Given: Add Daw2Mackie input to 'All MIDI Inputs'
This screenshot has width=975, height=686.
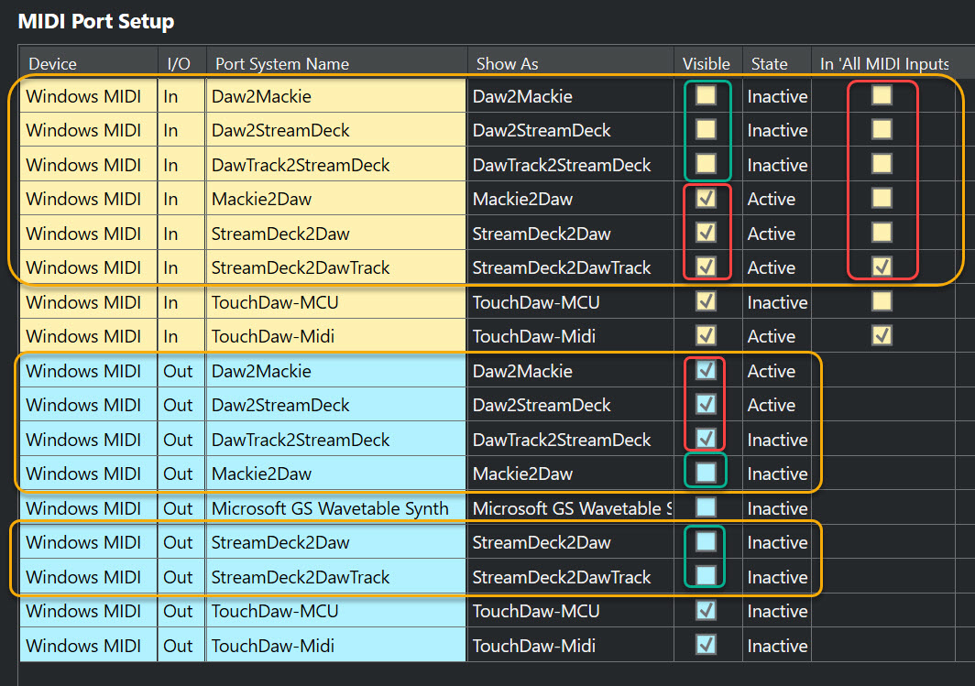Looking at the screenshot, I should pos(882,95).
